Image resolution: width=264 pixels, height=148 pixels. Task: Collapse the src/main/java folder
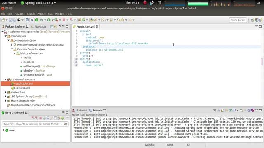pos(5,36)
